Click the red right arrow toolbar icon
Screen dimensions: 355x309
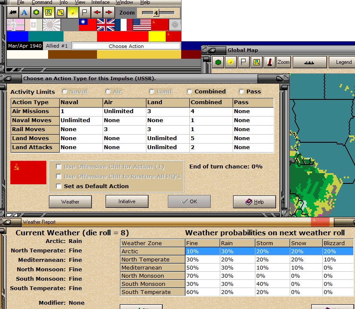pyautogui.click(x=109, y=12)
